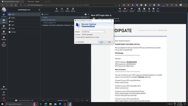Click 'View email online' link

click(162, 30)
